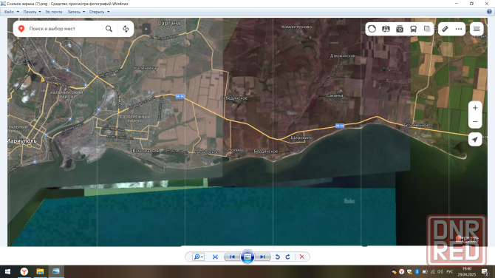495x278 pixels.
Task: Go to the previous image
Action: pos(232,257)
